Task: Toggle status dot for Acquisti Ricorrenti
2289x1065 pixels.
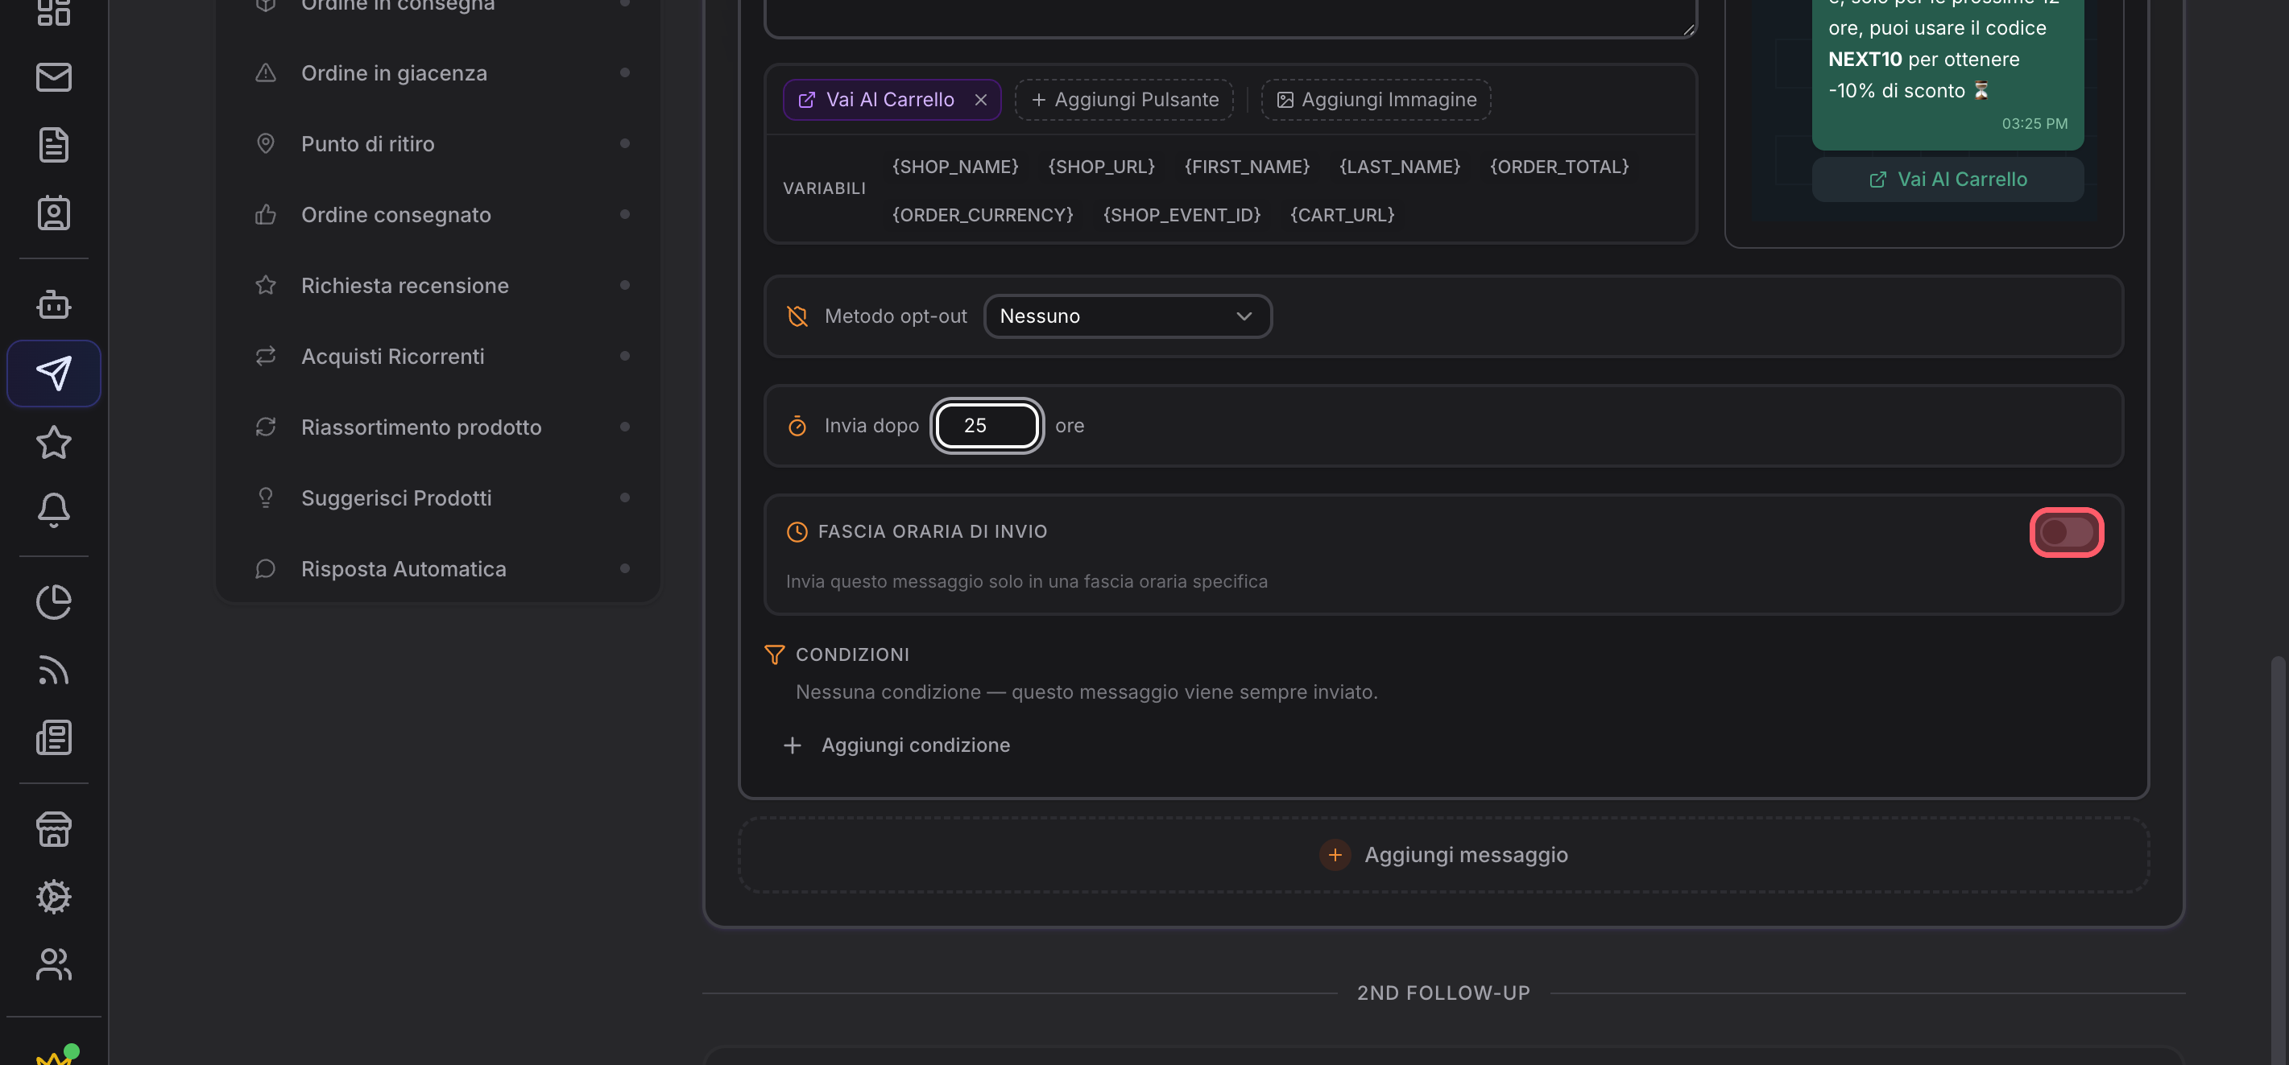Action: coord(625,356)
